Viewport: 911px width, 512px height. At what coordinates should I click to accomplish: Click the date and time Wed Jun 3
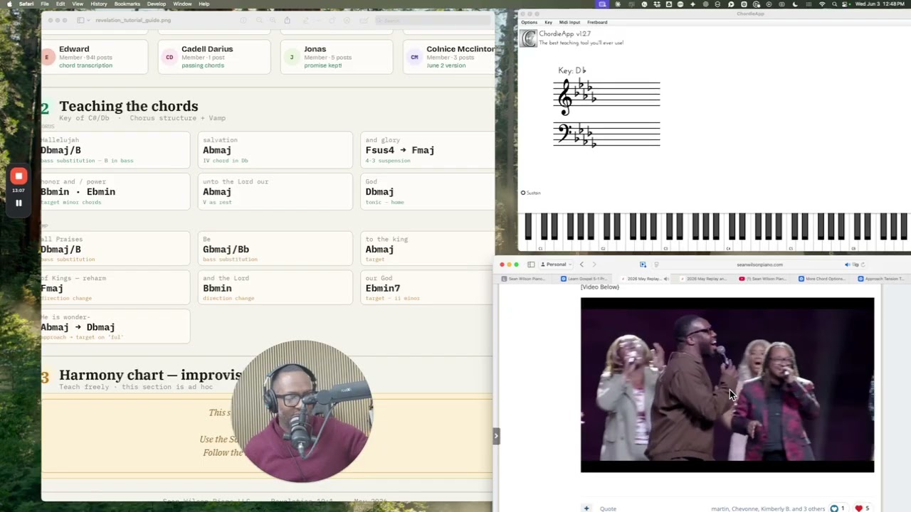[881, 4]
